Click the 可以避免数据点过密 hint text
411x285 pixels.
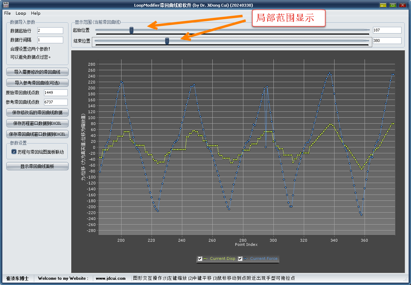coord(30,57)
